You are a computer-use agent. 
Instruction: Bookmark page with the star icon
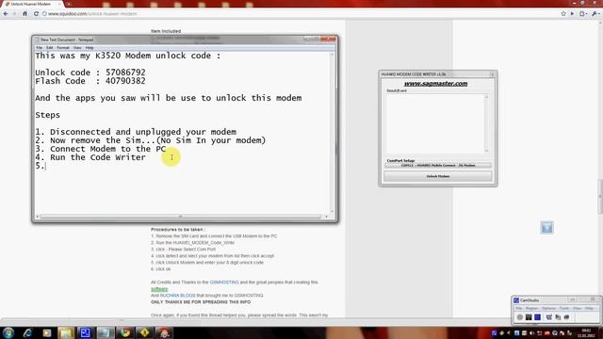[563, 13]
